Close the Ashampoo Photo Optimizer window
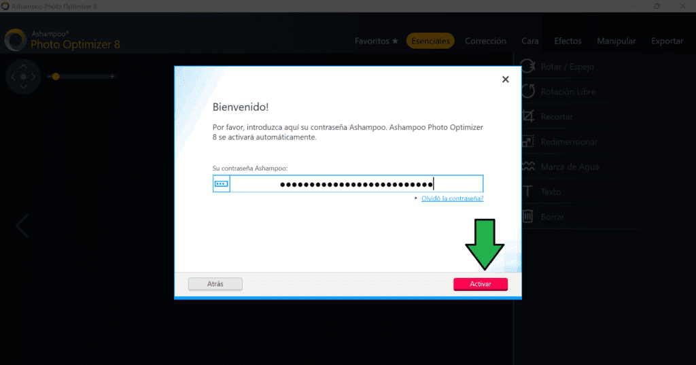This screenshot has height=365, width=696. [682, 5]
